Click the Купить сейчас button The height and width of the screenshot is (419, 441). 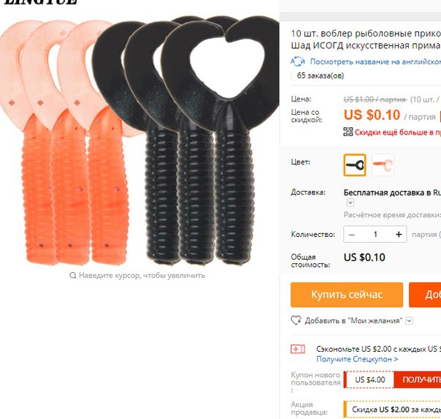pyautogui.click(x=347, y=295)
